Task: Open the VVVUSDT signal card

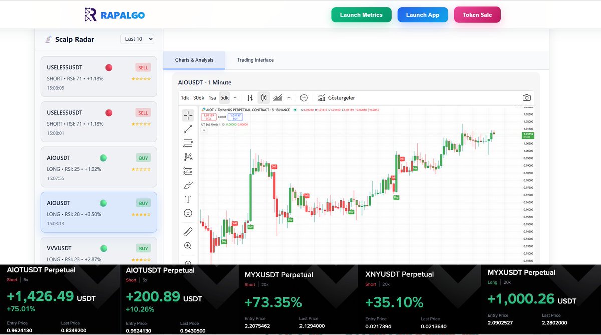Action: (99, 251)
